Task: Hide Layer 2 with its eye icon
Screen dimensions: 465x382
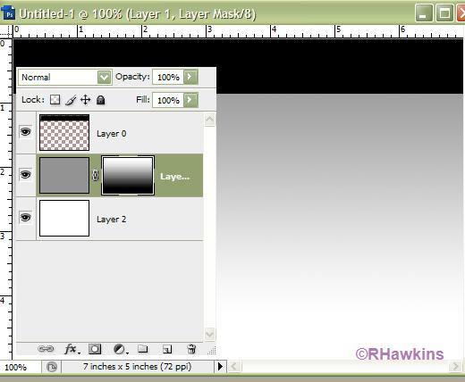Action: [25, 217]
